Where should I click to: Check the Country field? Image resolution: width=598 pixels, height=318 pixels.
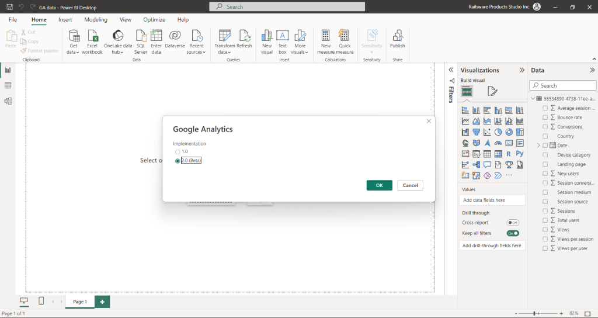point(545,136)
